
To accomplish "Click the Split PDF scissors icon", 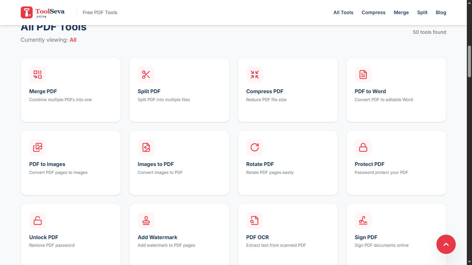I will pos(146,75).
